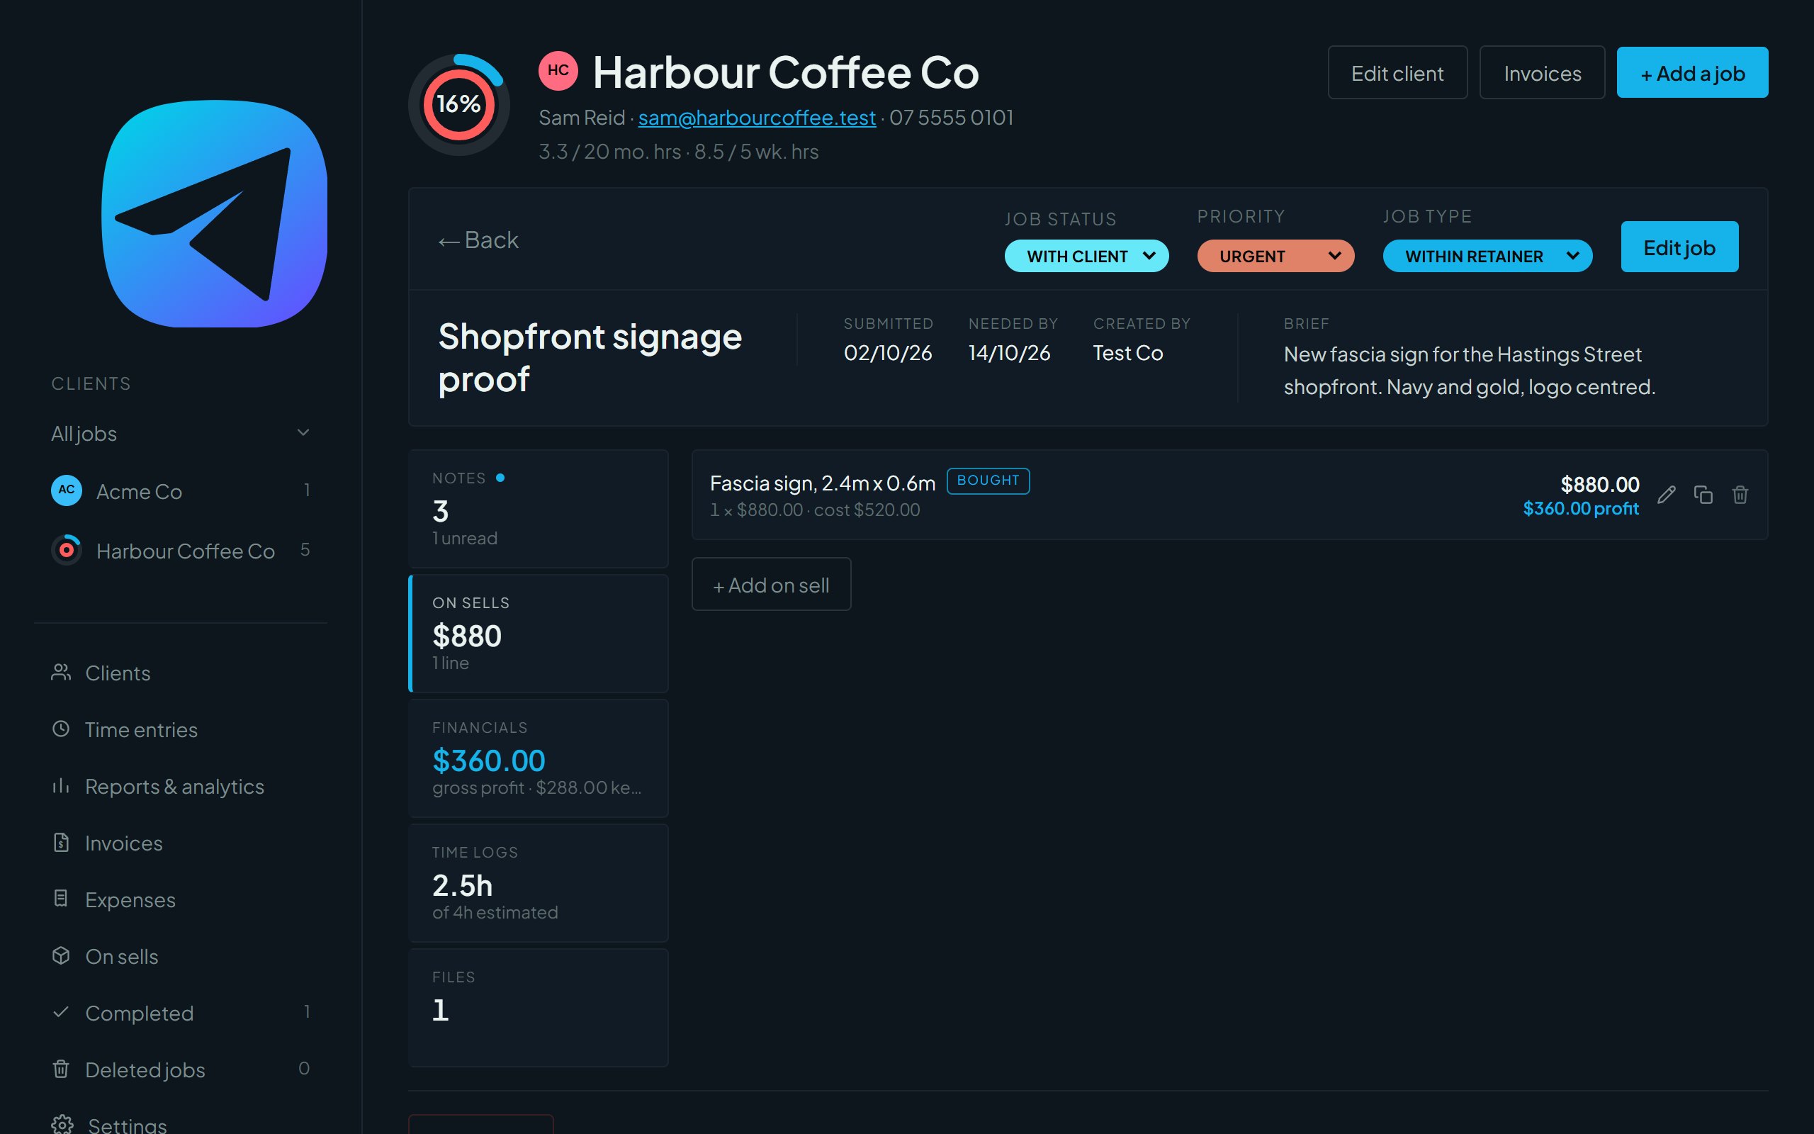Open On sells sidebar page

180,956
